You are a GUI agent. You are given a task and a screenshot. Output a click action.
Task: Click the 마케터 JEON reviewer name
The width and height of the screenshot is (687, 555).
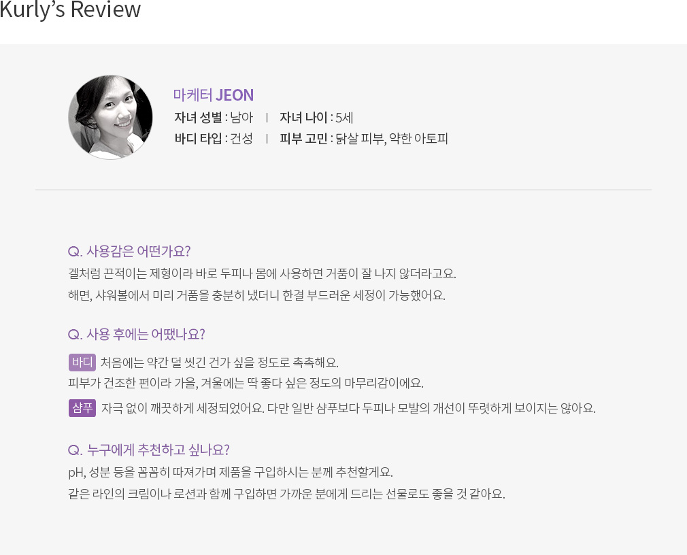pos(214,95)
